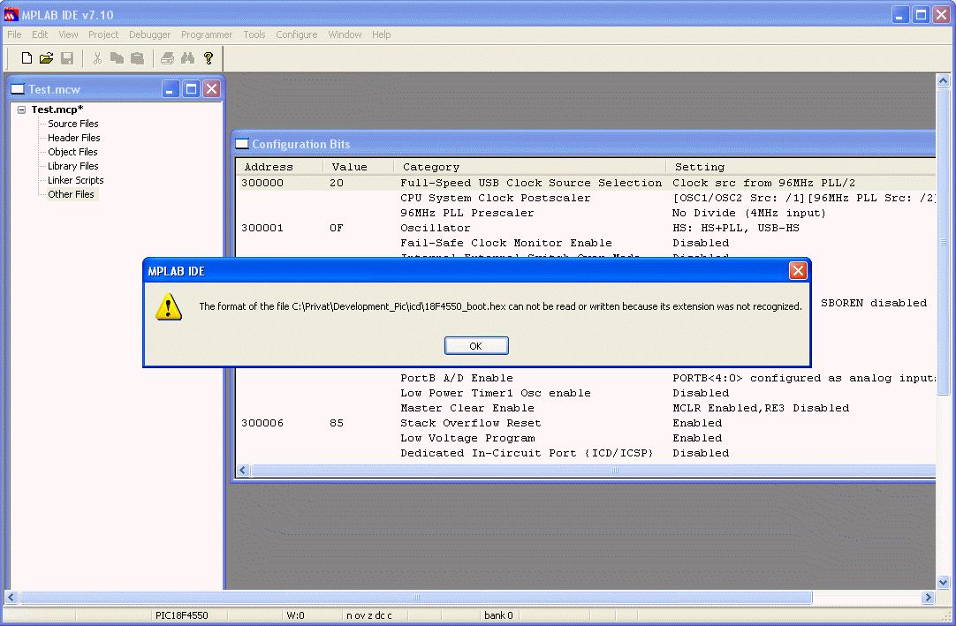Open the Configure menu
This screenshot has width=956, height=626.
(296, 34)
